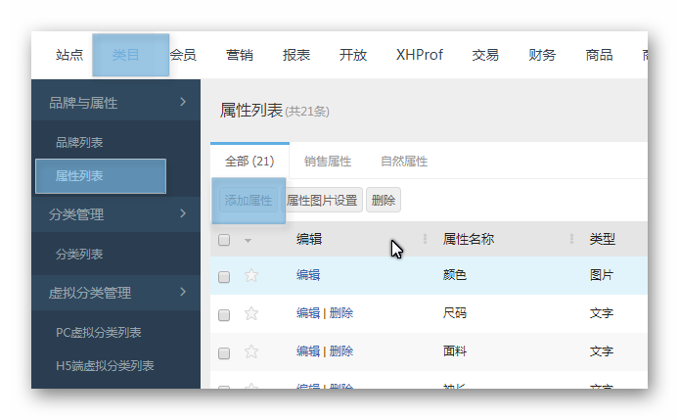This screenshot has height=420, width=679.
Task: Open the 财务 top menu
Action: click(542, 55)
